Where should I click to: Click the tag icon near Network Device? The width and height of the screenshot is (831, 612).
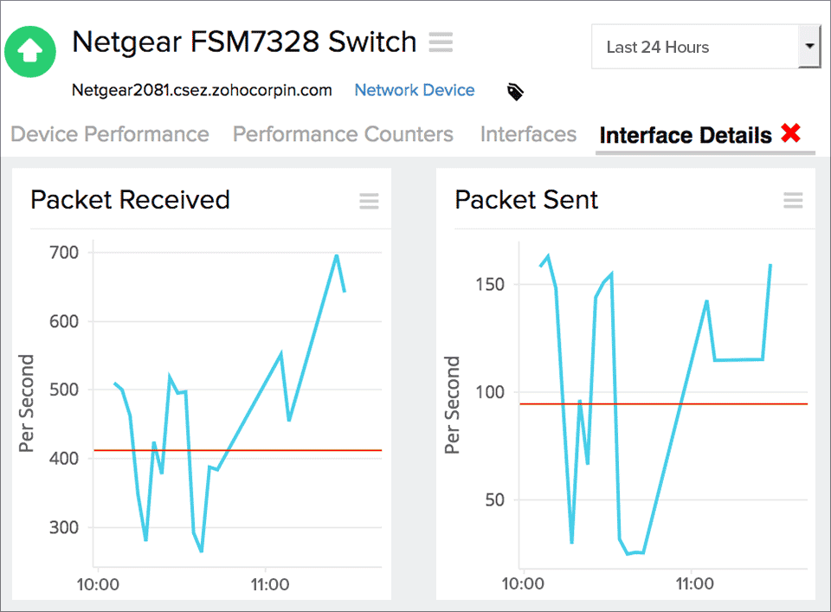click(515, 91)
